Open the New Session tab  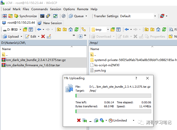[50, 23]
